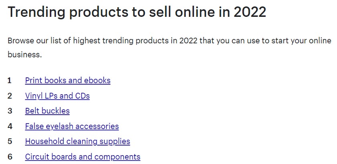The width and height of the screenshot is (337, 164).
Task: Open False eyelash accessories link
Action: pos(72,126)
